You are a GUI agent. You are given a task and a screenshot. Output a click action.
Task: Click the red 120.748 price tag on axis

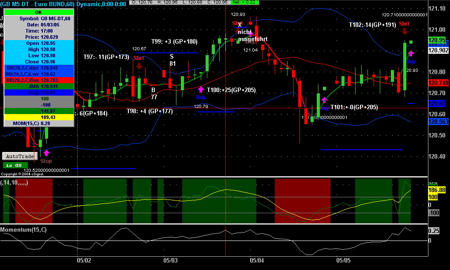click(438, 83)
